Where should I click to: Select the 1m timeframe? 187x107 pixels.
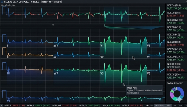coord(174,105)
